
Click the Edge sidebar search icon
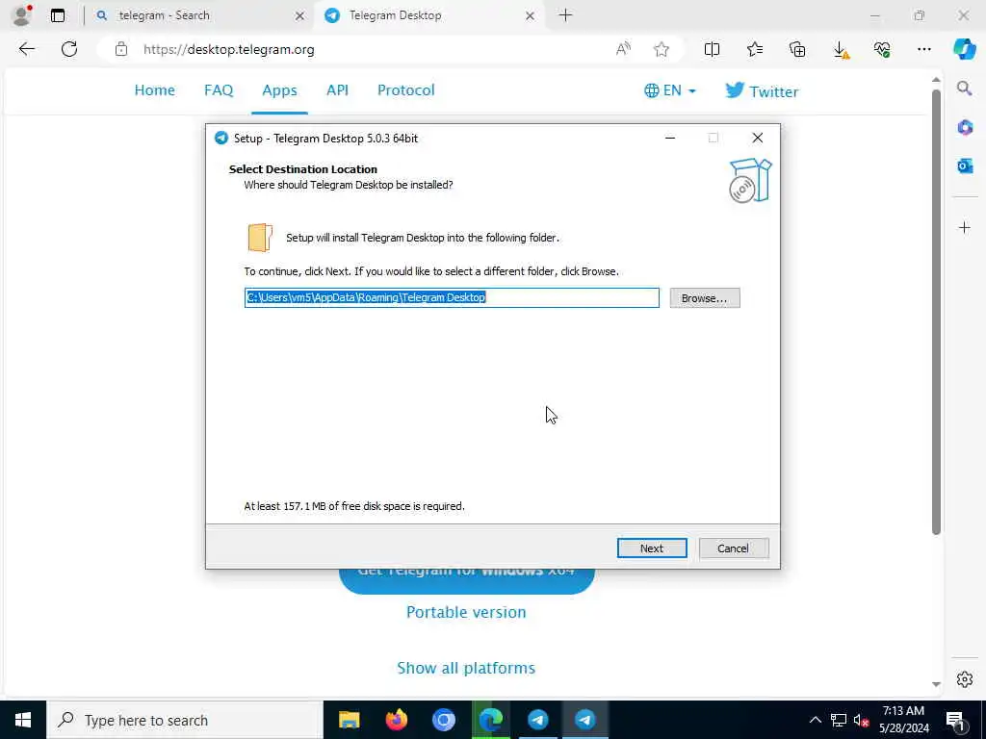point(965,89)
